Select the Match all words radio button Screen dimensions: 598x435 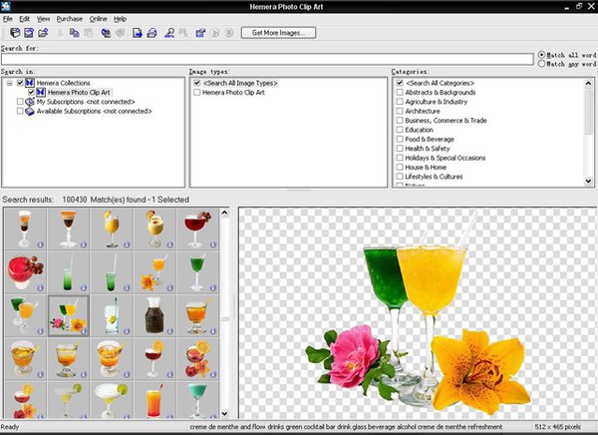click(541, 55)
